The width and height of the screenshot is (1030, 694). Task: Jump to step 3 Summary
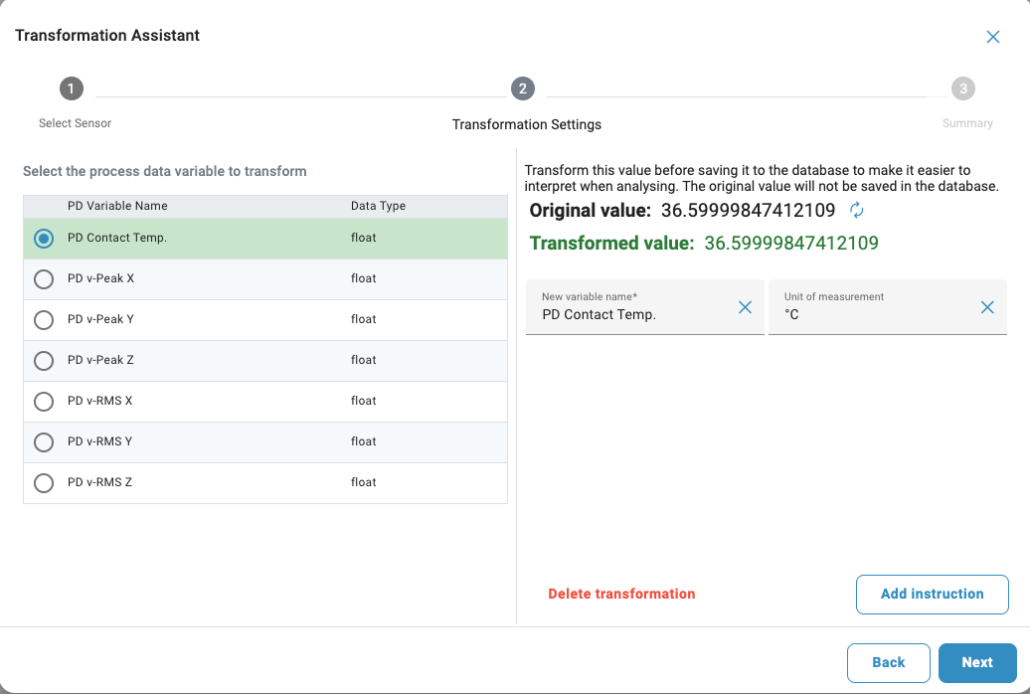click(x=962, y=89)
